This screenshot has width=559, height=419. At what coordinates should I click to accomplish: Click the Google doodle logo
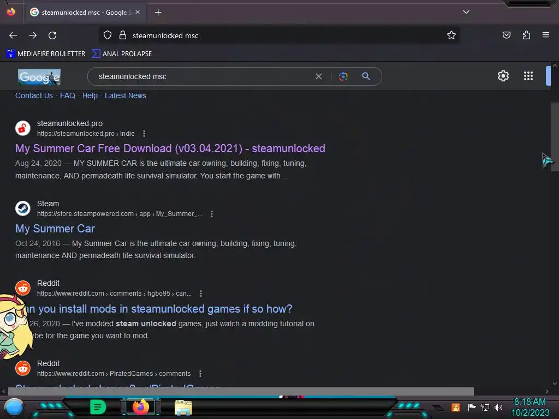click(x=39, y=77)
